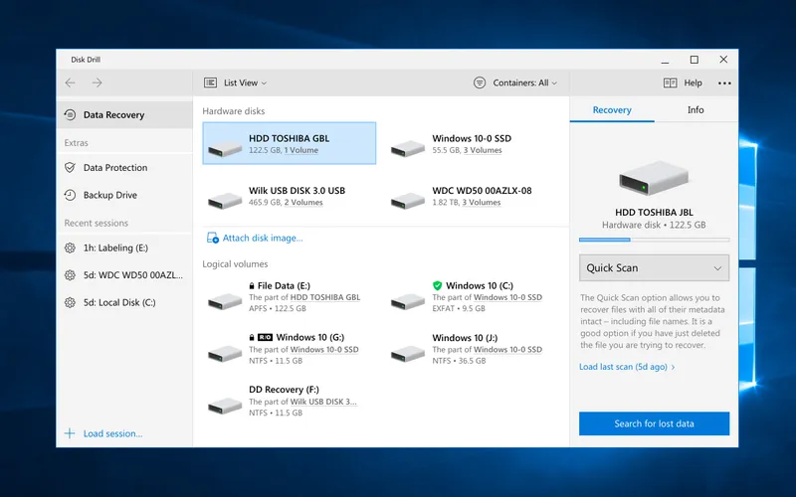Click HDD TOSHIBA GBL link under File Data (E:)

[x=325, y=297]
